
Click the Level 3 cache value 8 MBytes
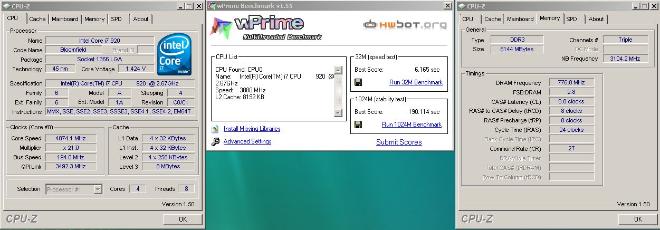point(168,167)
